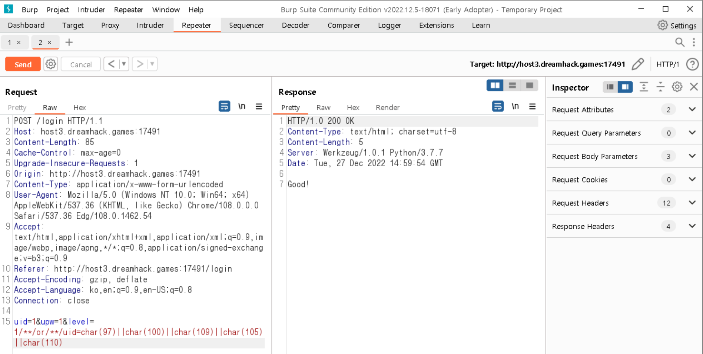Dock Inspector panel to the right
The width and height of the screenshot is (703, 354).
(x=625, y=87)
